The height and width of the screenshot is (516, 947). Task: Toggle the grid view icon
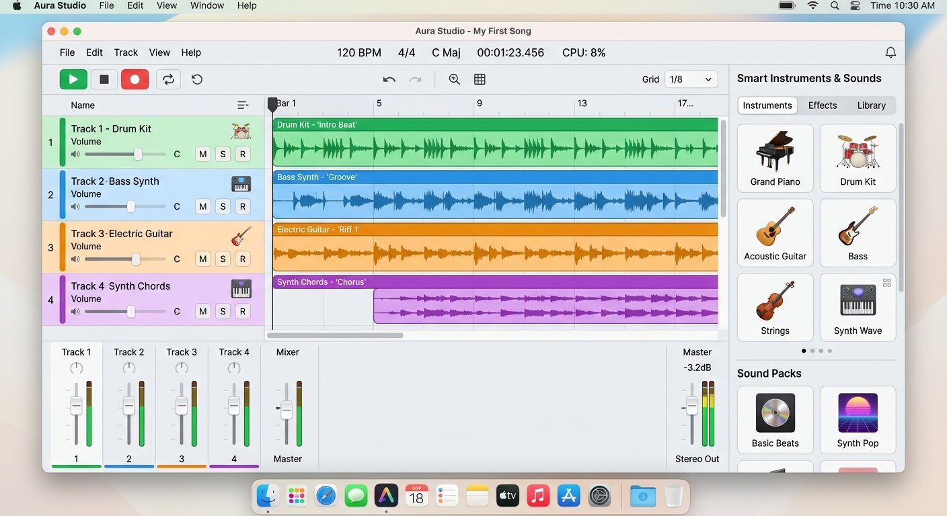[x=480, y=79]
